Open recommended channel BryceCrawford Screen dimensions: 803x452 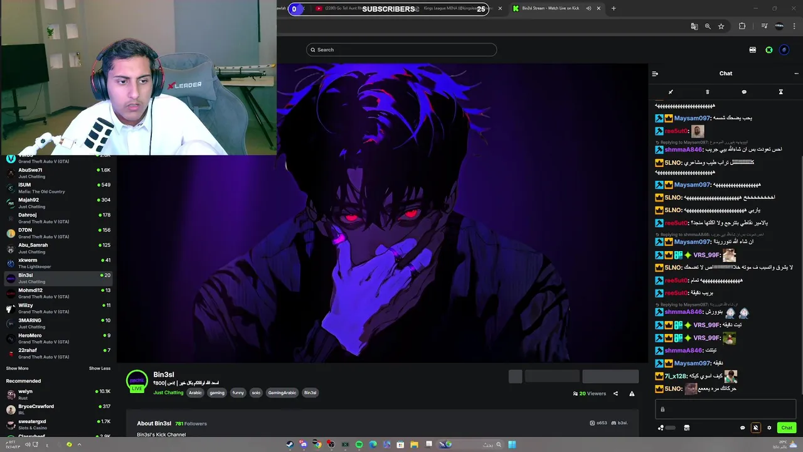pyautogui.click(x=58, y=409)
